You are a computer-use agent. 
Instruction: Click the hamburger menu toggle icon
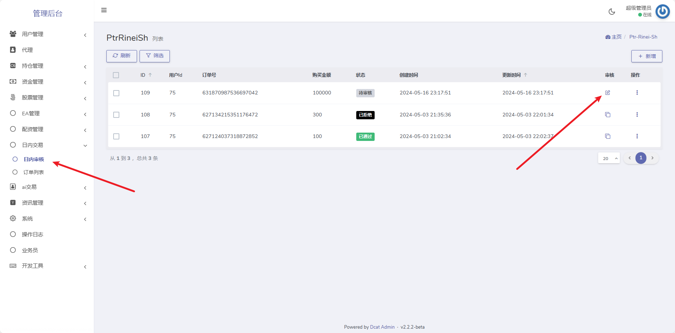104,10
